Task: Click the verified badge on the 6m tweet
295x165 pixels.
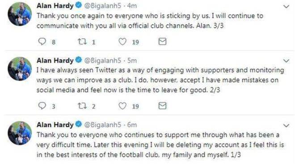Action: pos(79,124)
